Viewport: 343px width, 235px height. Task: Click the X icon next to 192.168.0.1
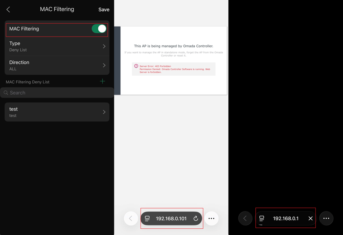pos(310,218)
